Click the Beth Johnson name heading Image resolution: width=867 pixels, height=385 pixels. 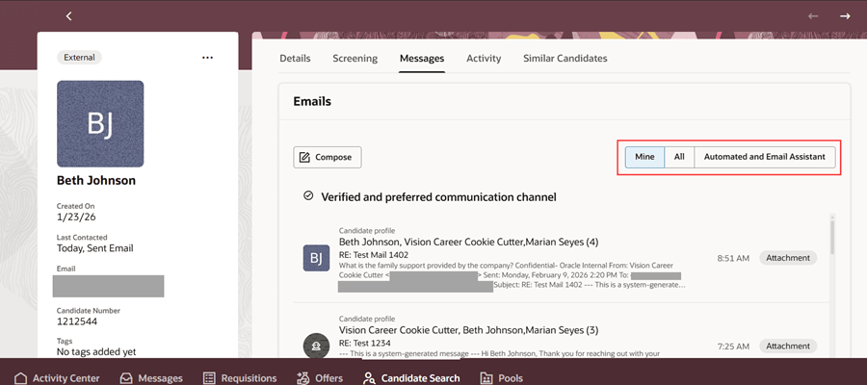tap(96, 181)
